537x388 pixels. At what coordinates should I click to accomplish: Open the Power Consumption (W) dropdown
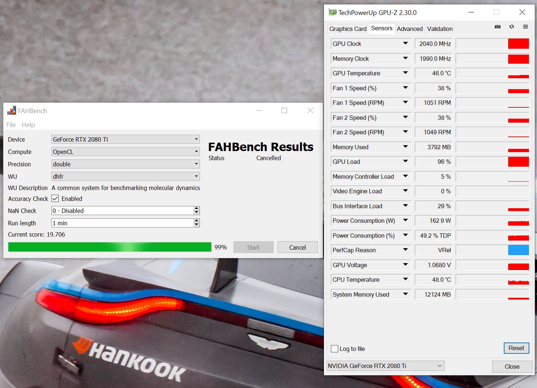(405, 221)
